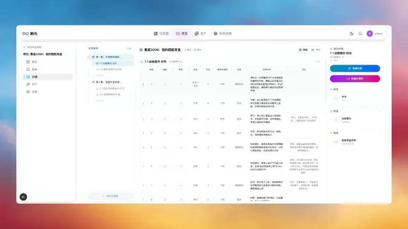
Task: Select 概览 in the project sidebar
Action: [x=34, y=62]
